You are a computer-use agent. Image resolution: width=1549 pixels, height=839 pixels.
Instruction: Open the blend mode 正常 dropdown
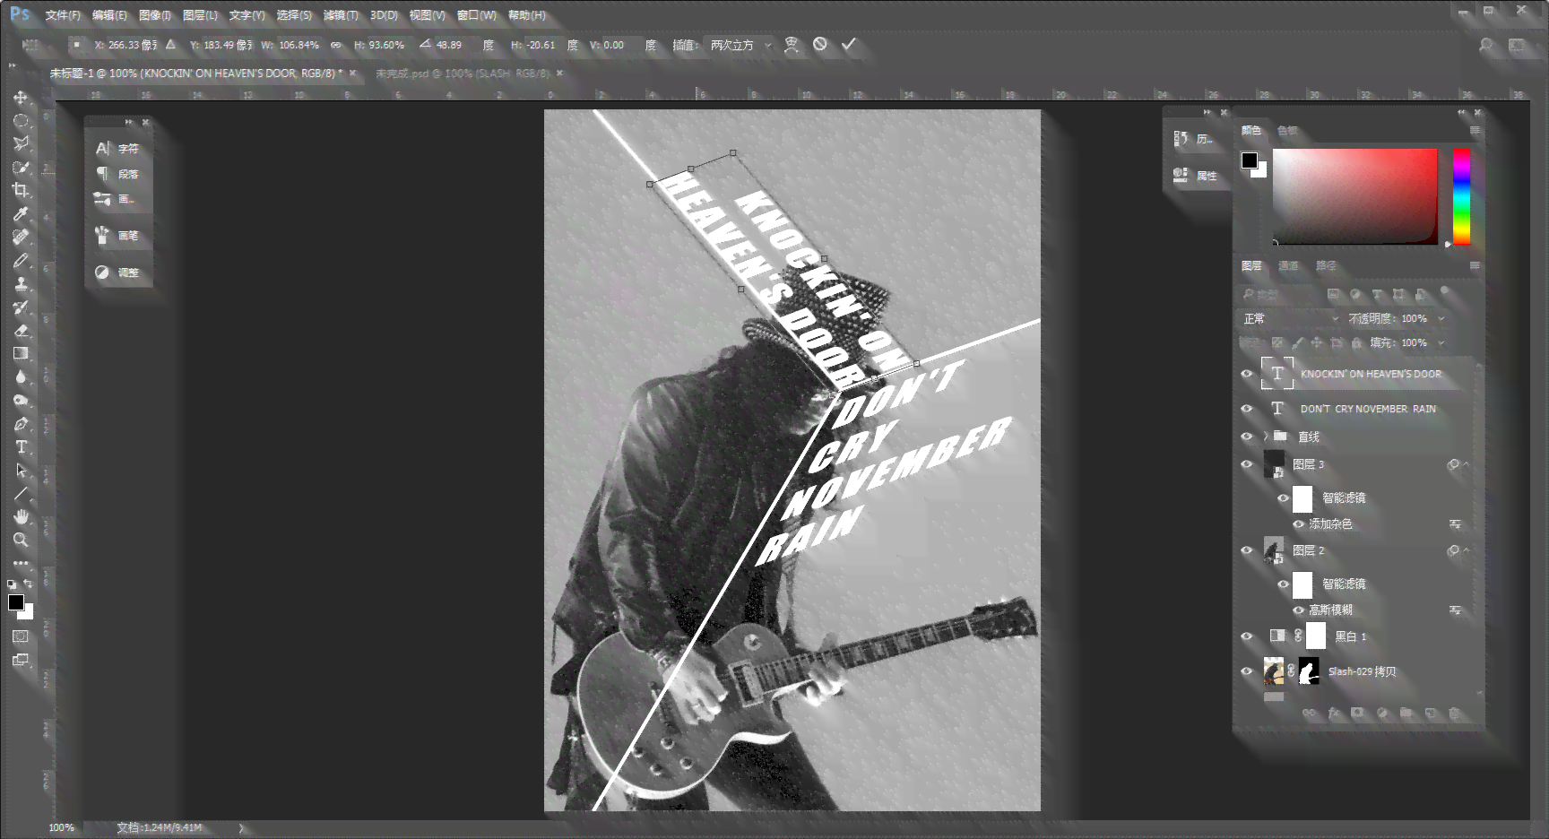[x=1291, y=318]
